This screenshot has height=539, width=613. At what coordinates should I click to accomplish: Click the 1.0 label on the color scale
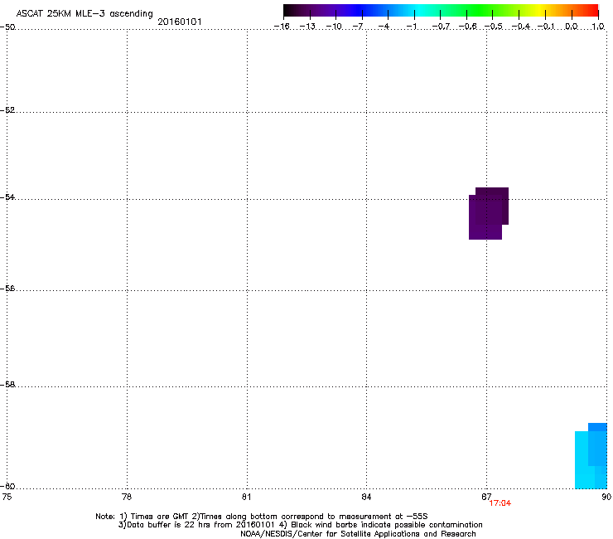[x=598, y=27]
